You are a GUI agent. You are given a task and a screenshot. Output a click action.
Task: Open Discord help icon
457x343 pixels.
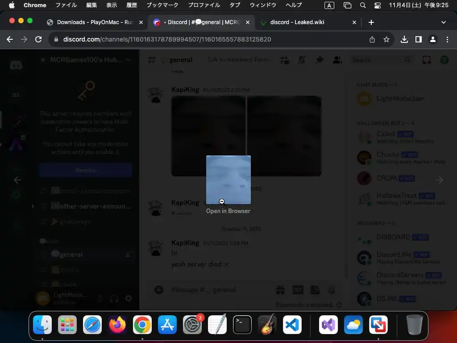click(445, 60)
